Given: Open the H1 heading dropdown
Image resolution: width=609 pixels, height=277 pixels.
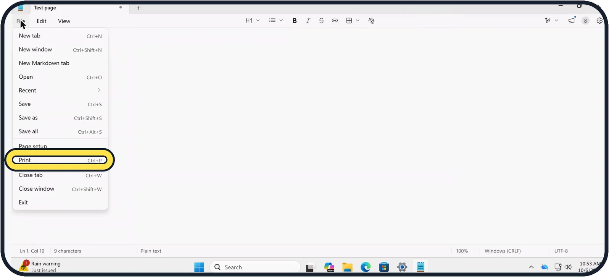Looking at the screenshot, I should [x=253, y=21].
